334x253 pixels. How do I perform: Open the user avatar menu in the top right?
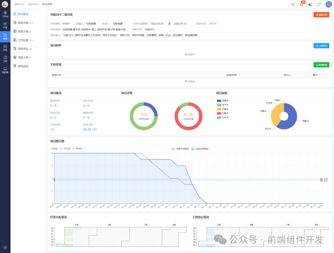[x=328, y=4]
